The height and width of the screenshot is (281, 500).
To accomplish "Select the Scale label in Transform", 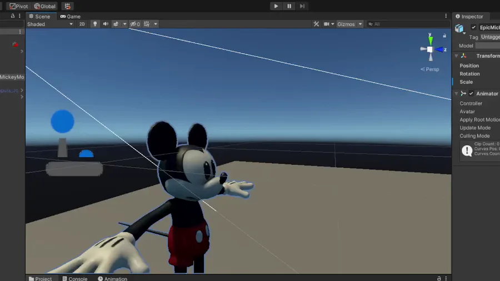I will 466,82.
